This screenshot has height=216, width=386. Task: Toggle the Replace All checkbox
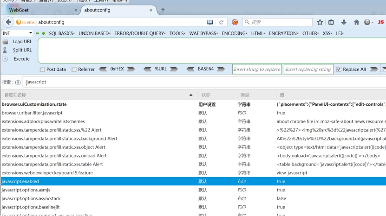pyautogui.click(x=339, y=70)
